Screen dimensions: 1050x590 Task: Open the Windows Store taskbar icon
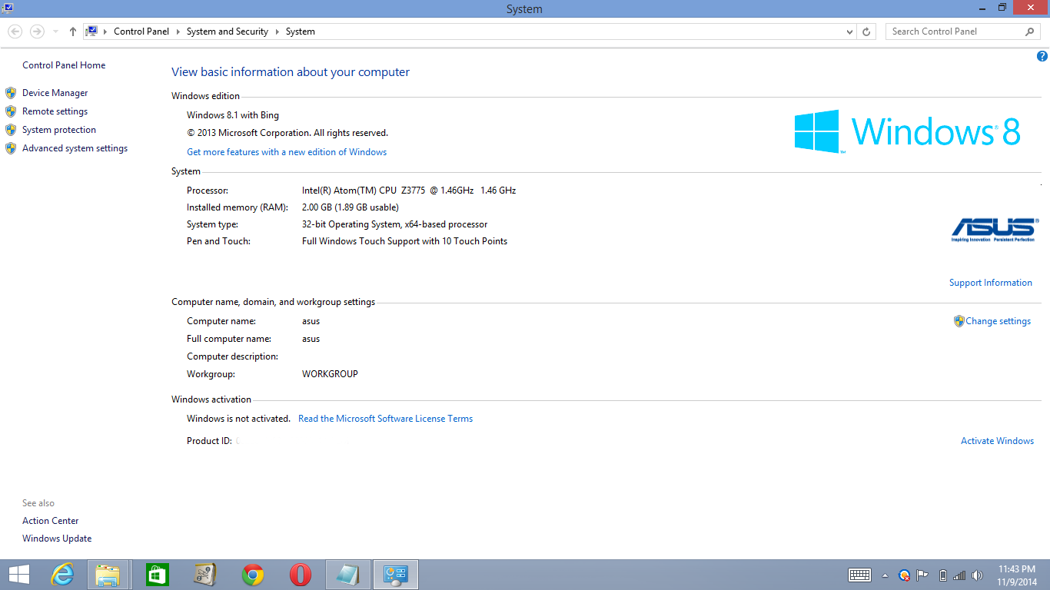pyautogui.click(x=157, y=575)
